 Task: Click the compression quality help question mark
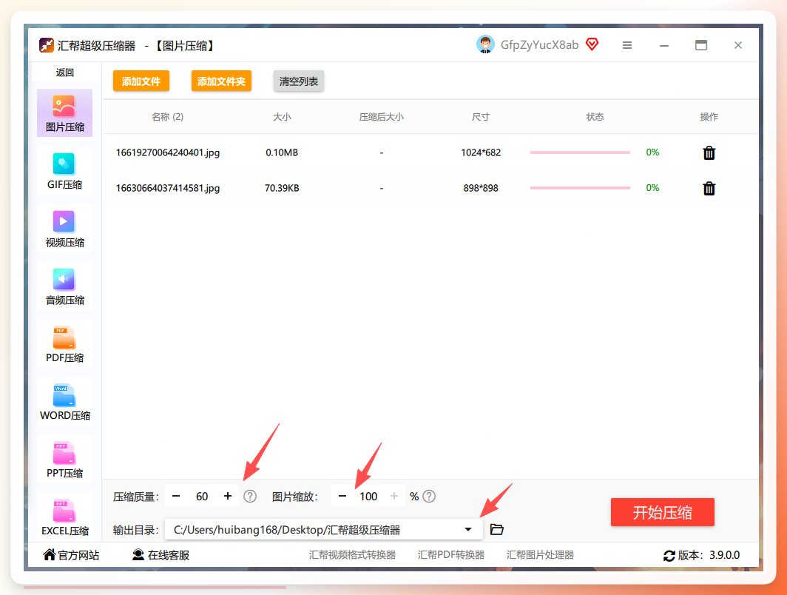tap(250, 497)
